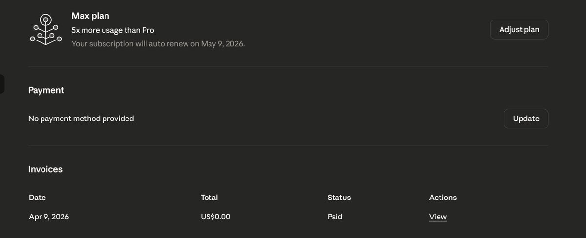Viewport: 586px width, 238px height.
Task: Select the Payment section heading
Action: [46, 90]
